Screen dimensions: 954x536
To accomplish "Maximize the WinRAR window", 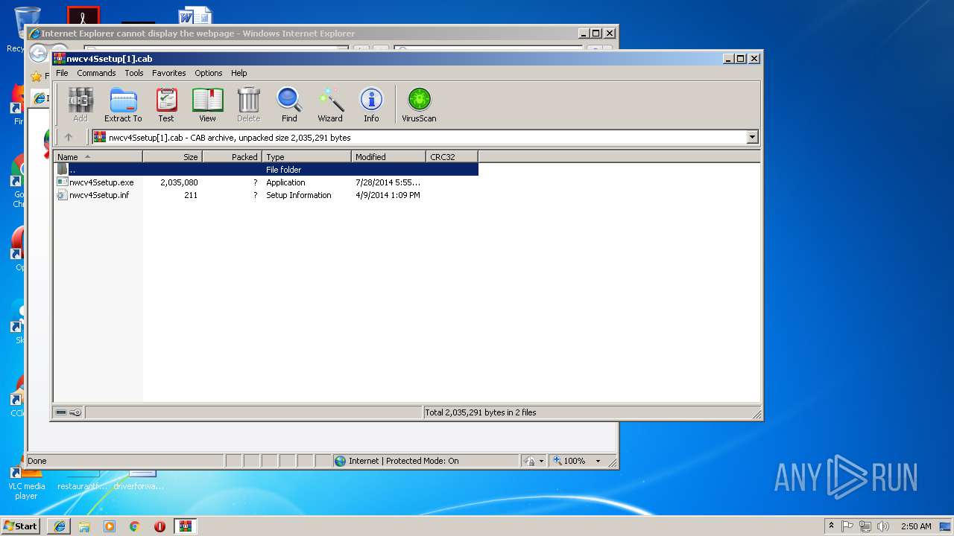I will click(740, 58).
